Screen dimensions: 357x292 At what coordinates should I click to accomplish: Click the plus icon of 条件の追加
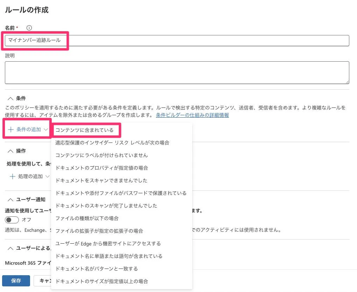click(x=11, y=130)
